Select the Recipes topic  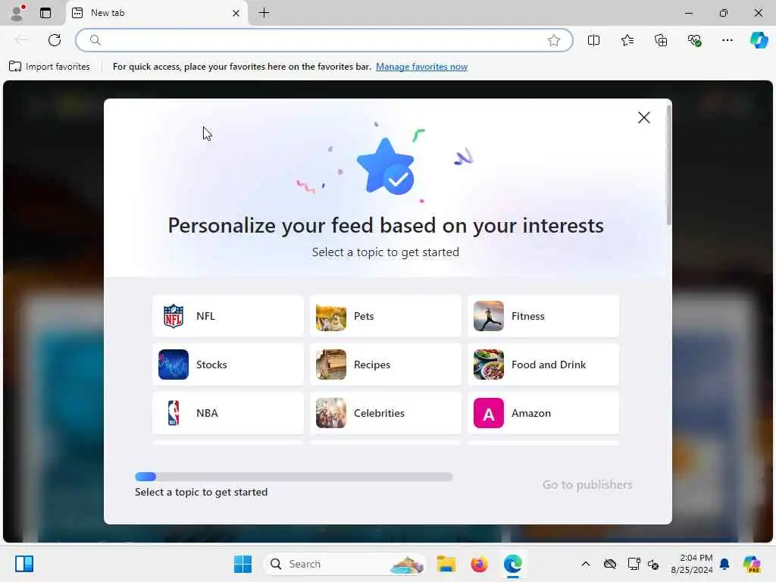386,365
